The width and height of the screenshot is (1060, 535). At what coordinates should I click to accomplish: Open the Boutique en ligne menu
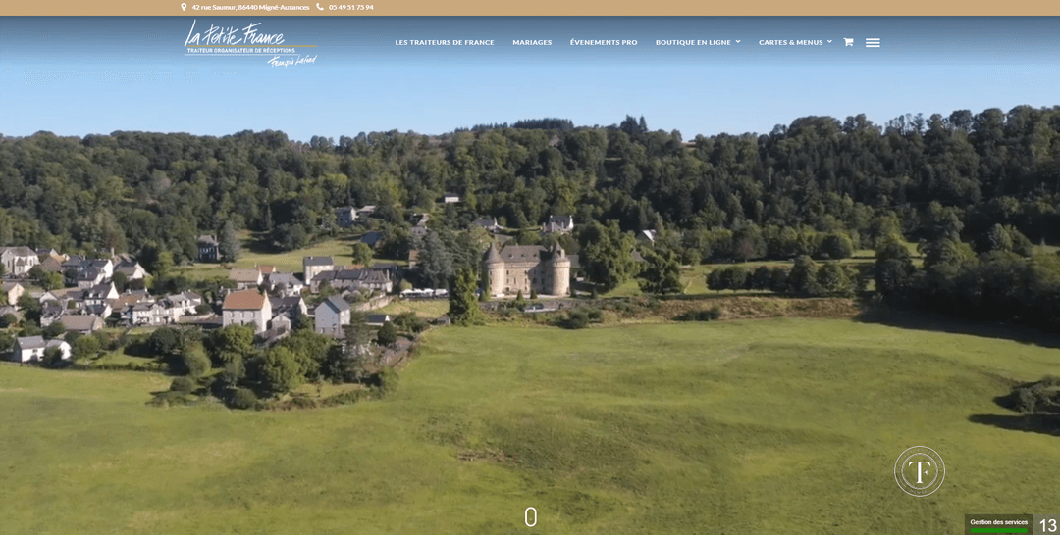693,43
